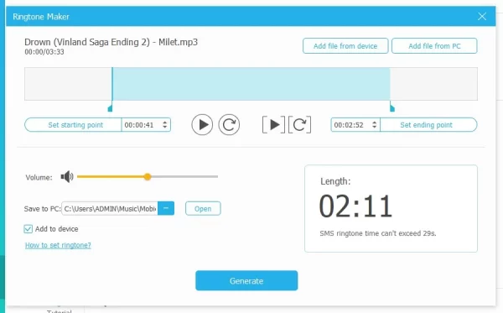503x313 pixels.
Task: Play the bracketed selected segment
Action: coord(273,124)
